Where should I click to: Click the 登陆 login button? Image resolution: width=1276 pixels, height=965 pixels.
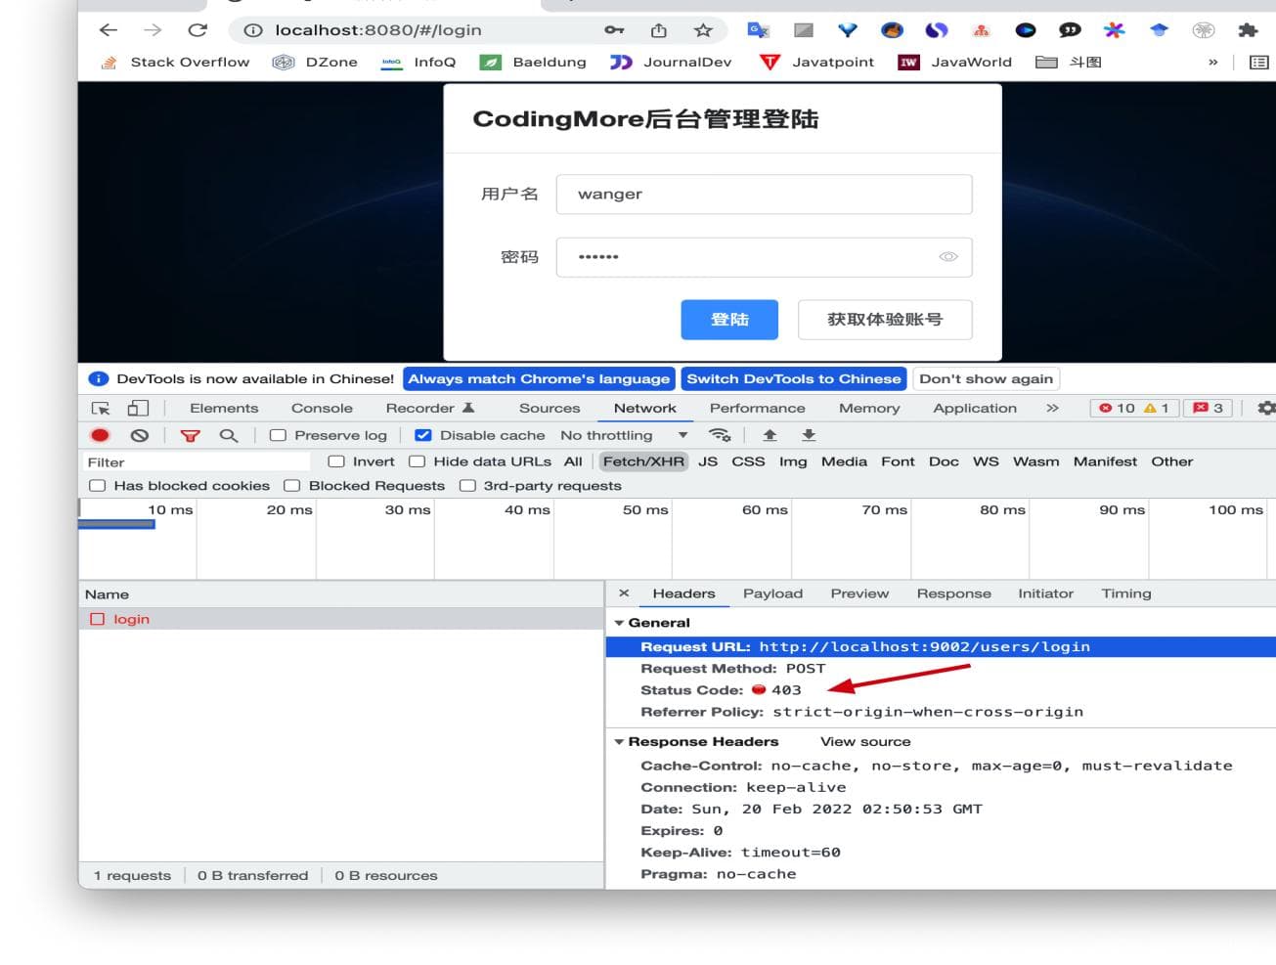point(729,320)
